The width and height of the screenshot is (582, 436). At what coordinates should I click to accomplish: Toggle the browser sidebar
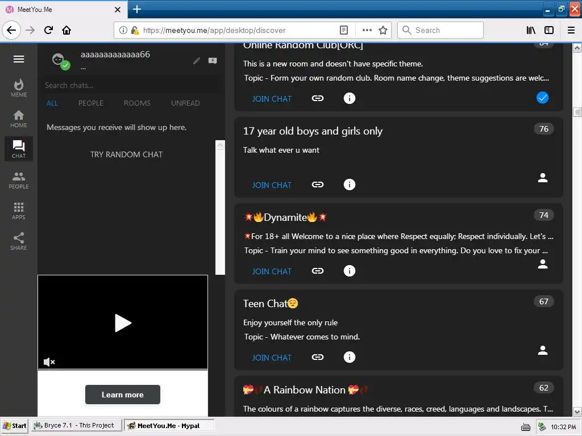(x=549, y=30)
